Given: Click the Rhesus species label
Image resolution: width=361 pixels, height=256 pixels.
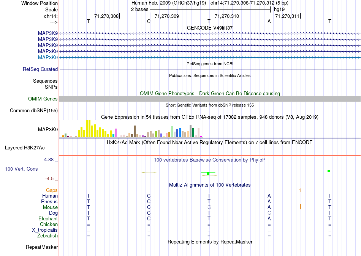Looking at the screenshot, I should coord(49,202).
